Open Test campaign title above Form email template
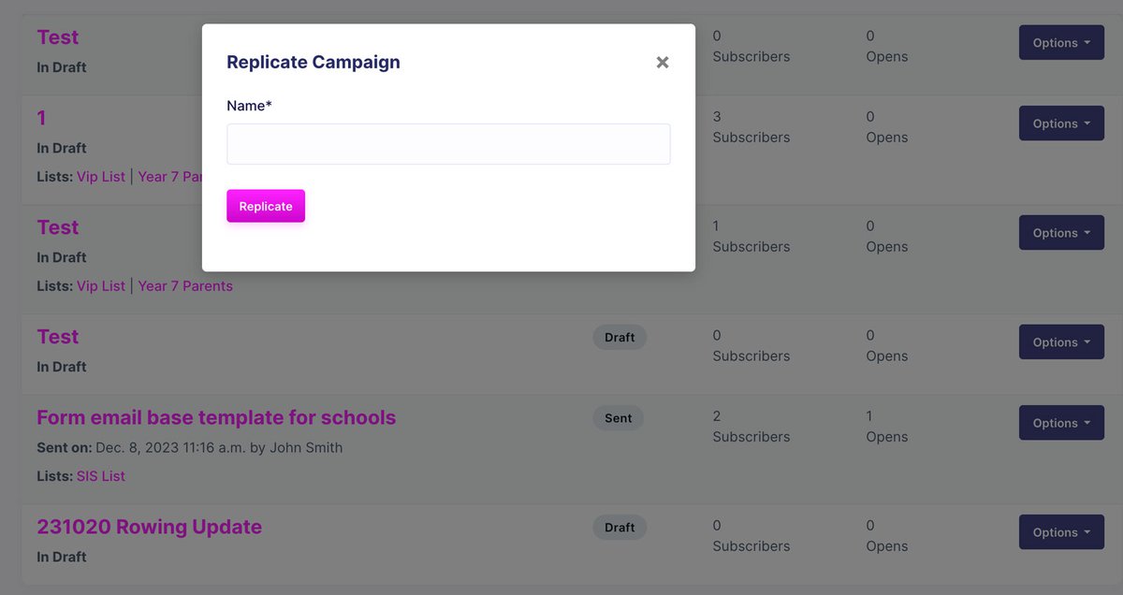This screenshot has height=595, width=1123. click(57, 337)
